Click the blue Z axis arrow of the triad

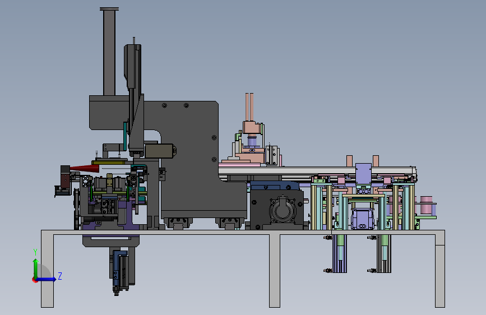(47, 279)
